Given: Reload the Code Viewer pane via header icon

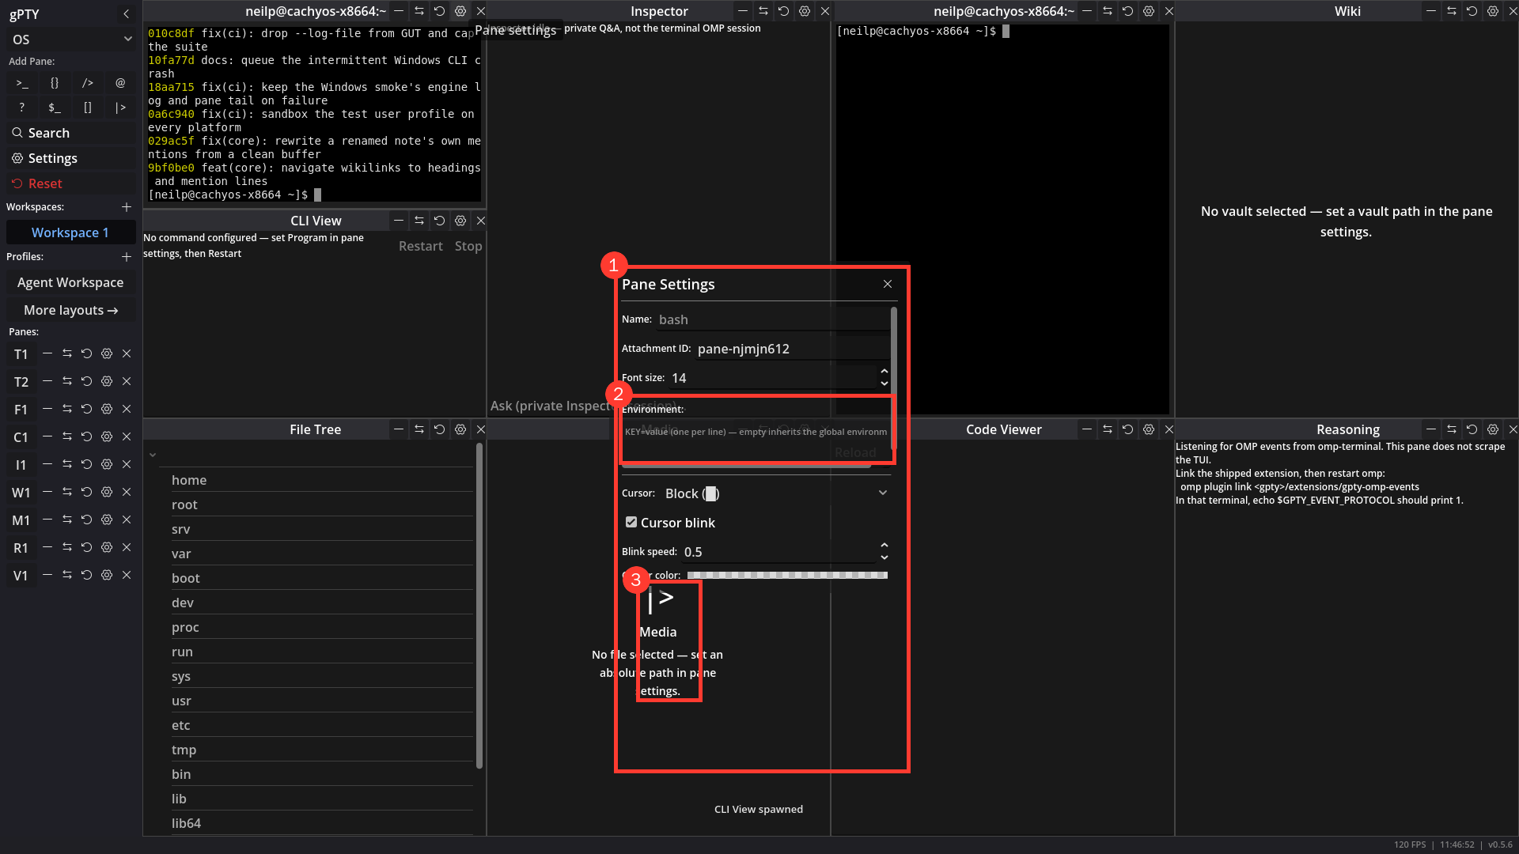Looking at the screenshot, I should coord(1128,429).
